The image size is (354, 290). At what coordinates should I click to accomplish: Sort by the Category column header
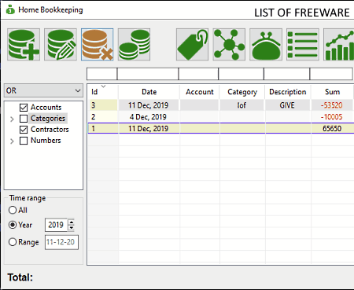(242, 92)
